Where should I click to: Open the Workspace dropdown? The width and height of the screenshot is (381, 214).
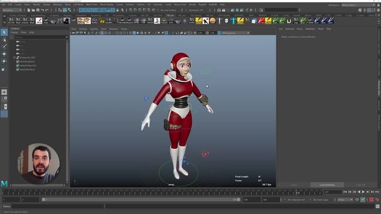click(x=358, y=5)
